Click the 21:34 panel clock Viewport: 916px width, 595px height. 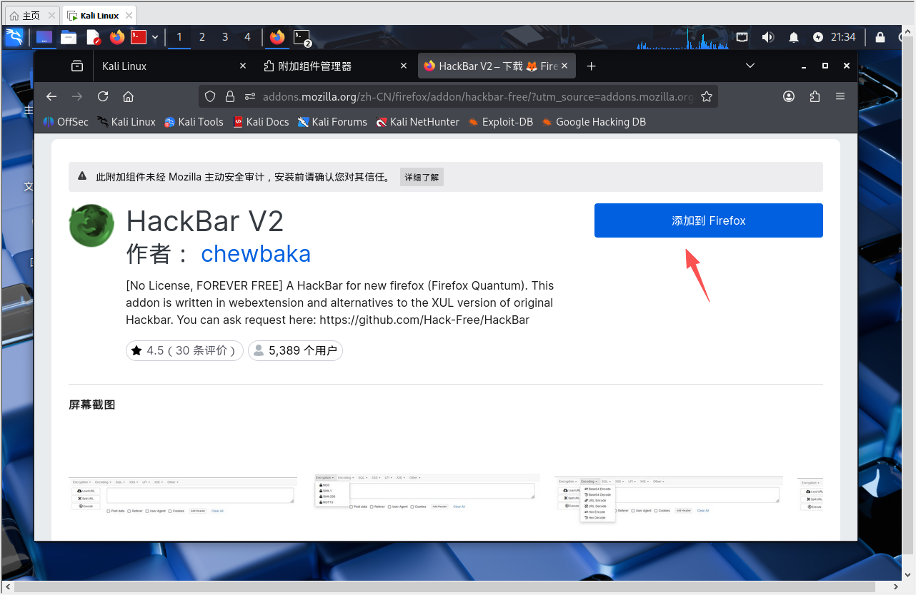pos(843,37)
